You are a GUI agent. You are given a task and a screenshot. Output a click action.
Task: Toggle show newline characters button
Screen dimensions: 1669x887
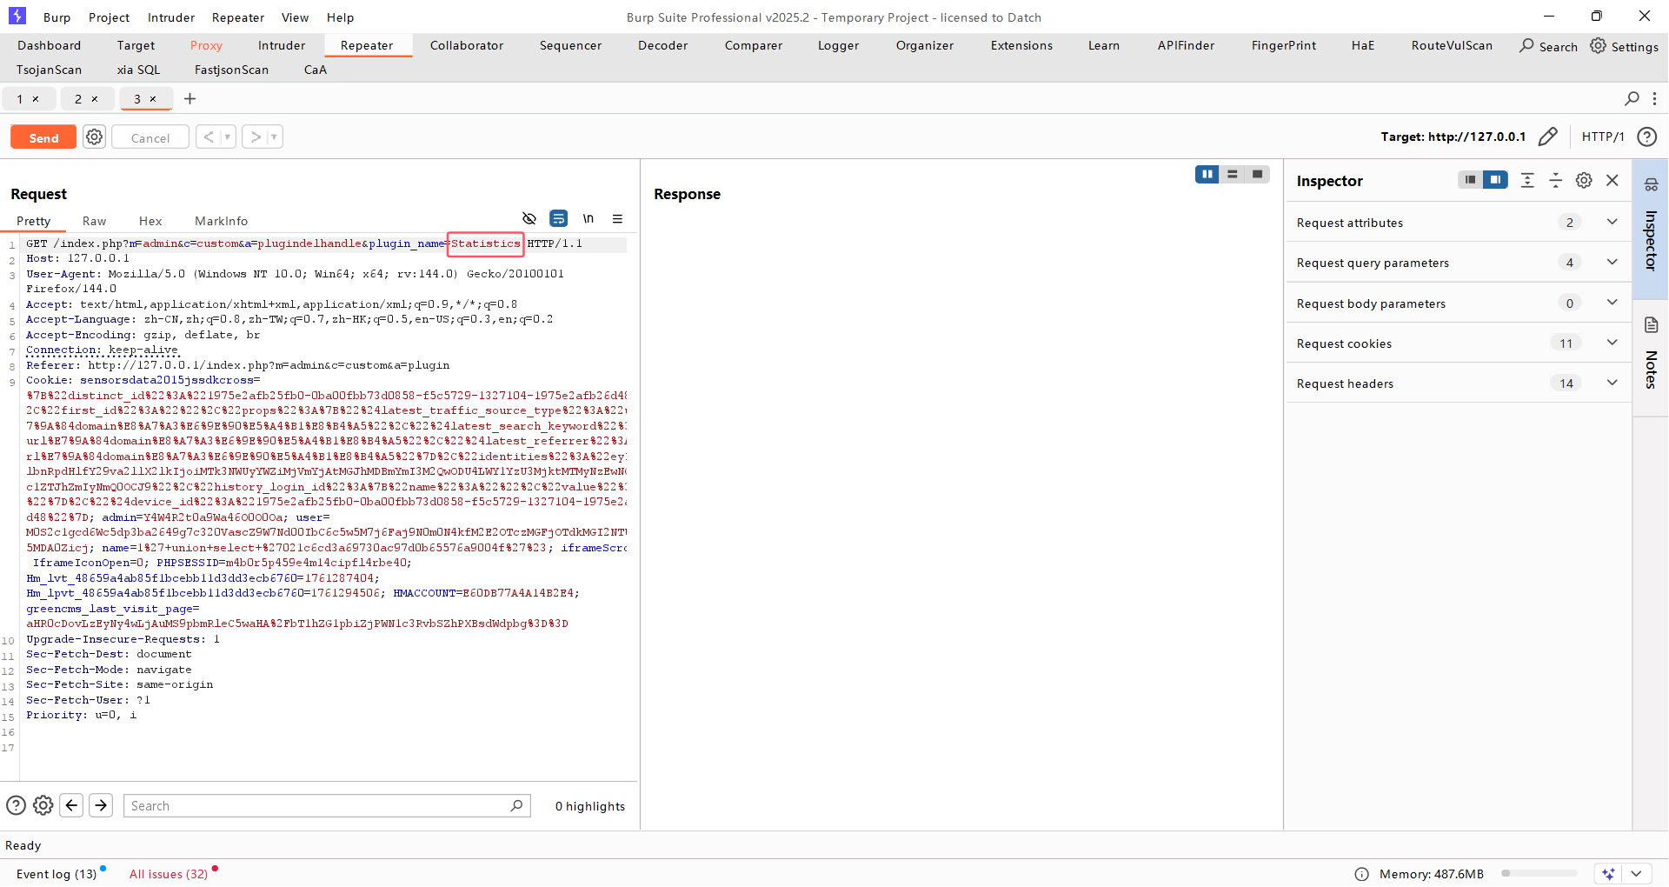(x=588, y=219)
